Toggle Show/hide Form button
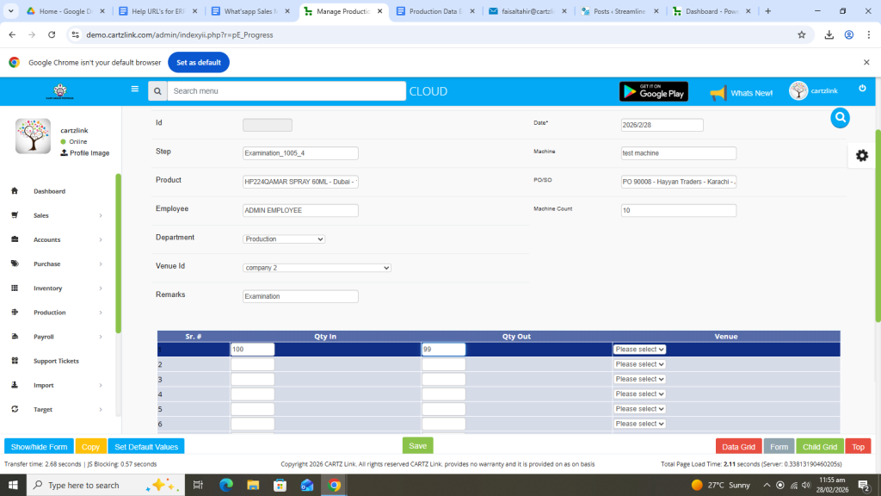 pos(39,447)
